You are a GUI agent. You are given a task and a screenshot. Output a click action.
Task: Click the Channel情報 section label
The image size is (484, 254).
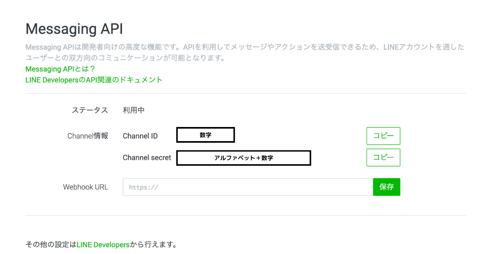click(x=88, y=136)
